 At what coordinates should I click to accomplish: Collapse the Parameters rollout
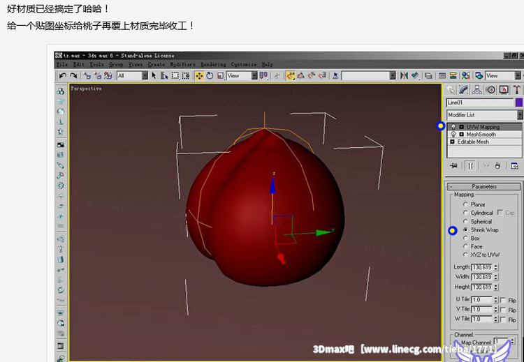point(484,186)
